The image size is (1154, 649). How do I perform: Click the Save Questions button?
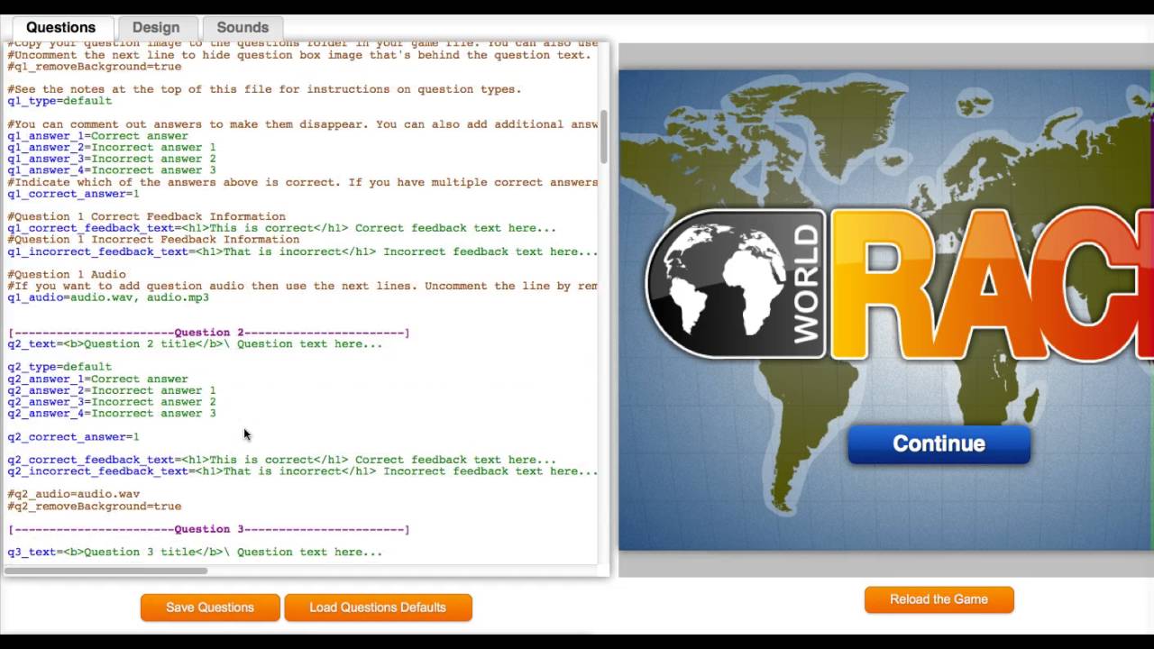point(210,608)
